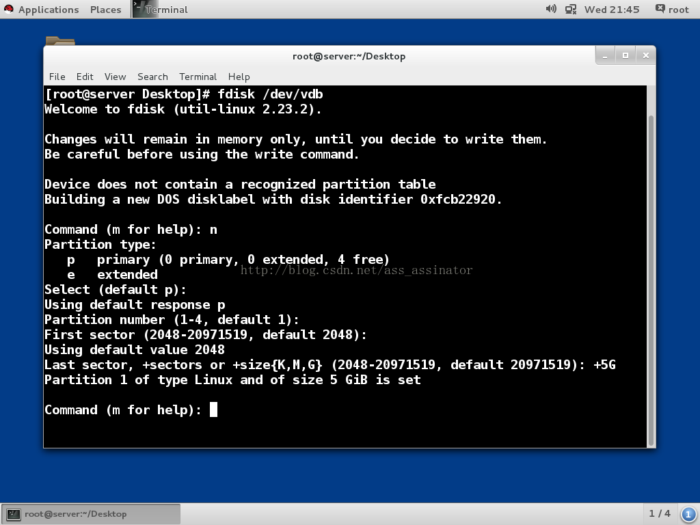Click the Terminal launcher in top panel
The width and height of the screenshot is (700, 525).
coord(160,10)
